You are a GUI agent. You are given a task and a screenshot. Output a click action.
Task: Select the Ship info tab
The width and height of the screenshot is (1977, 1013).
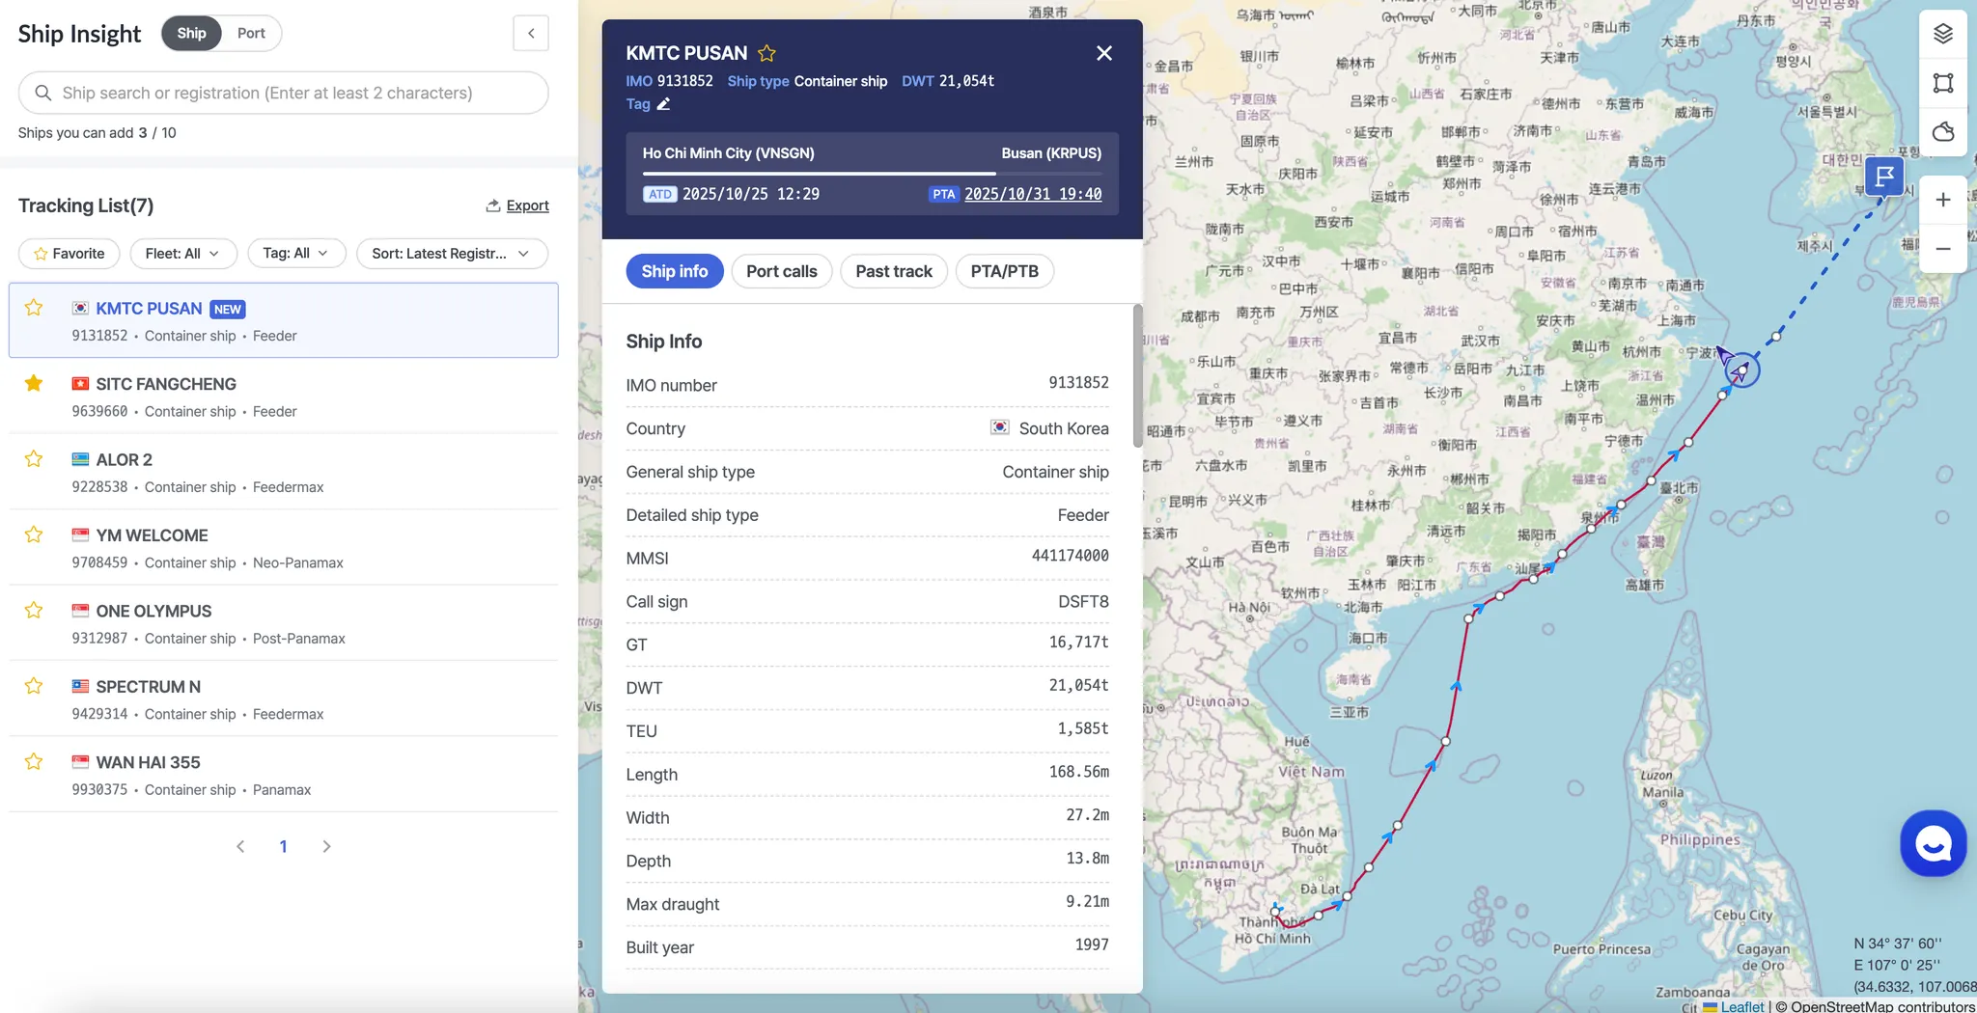(675, 271)
